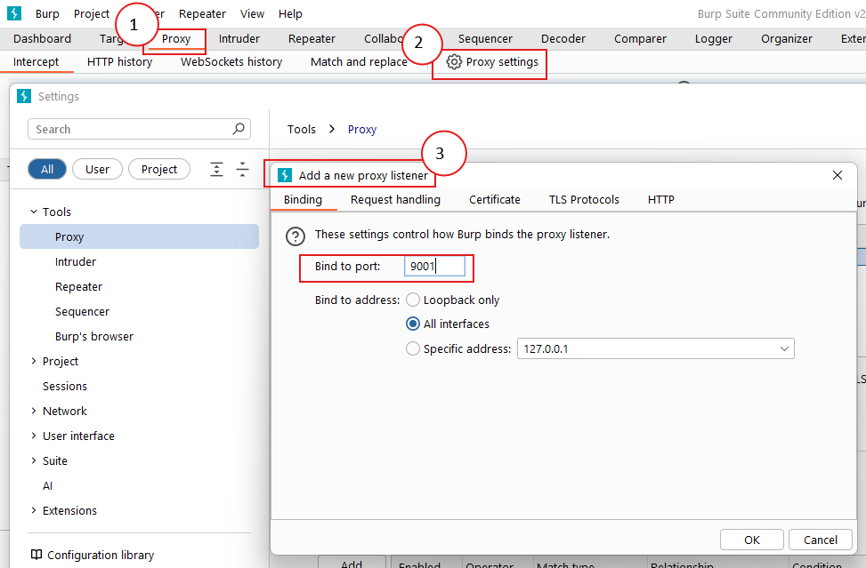This screenshot has width=866, height=568.
Task: Click the expand all sections icon
Action: [x=216, y=169]
